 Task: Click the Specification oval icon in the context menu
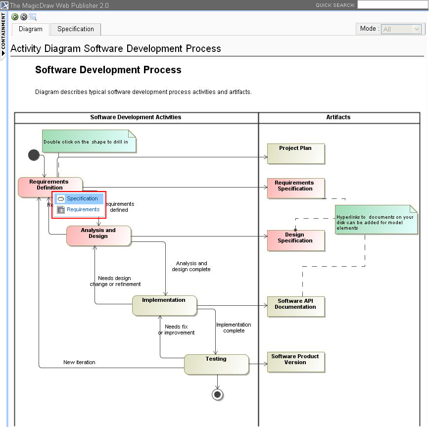(x=61, y=198)
